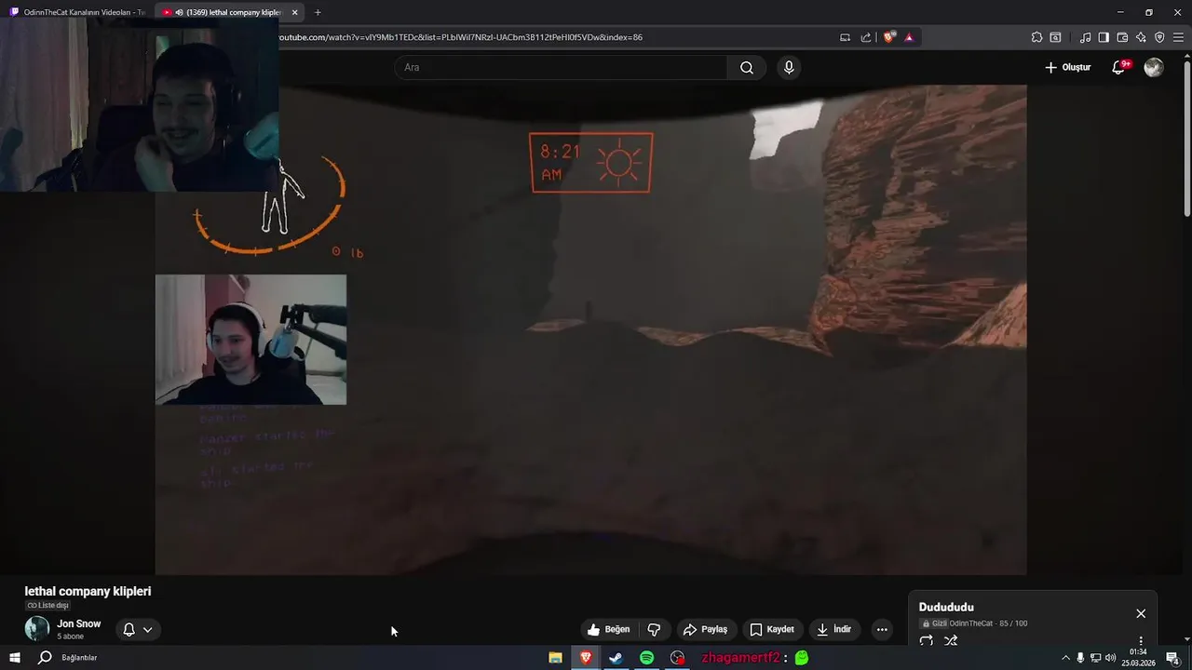Open the Jon Snow channel link
The image size is (1192, 670).
tap(78, 623)
